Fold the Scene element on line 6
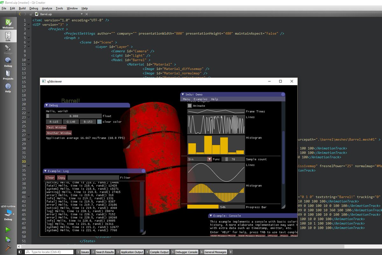Image resolution: width=382 pixels, height=255 pixels. click(29, 42)
